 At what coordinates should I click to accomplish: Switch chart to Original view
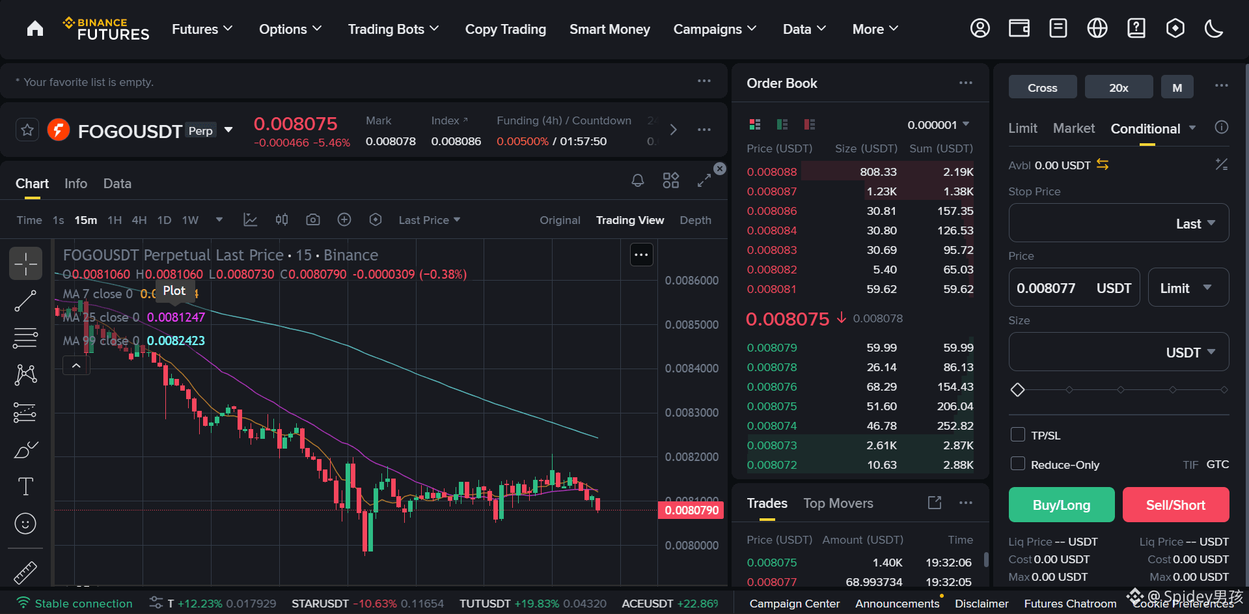[560, 220]
